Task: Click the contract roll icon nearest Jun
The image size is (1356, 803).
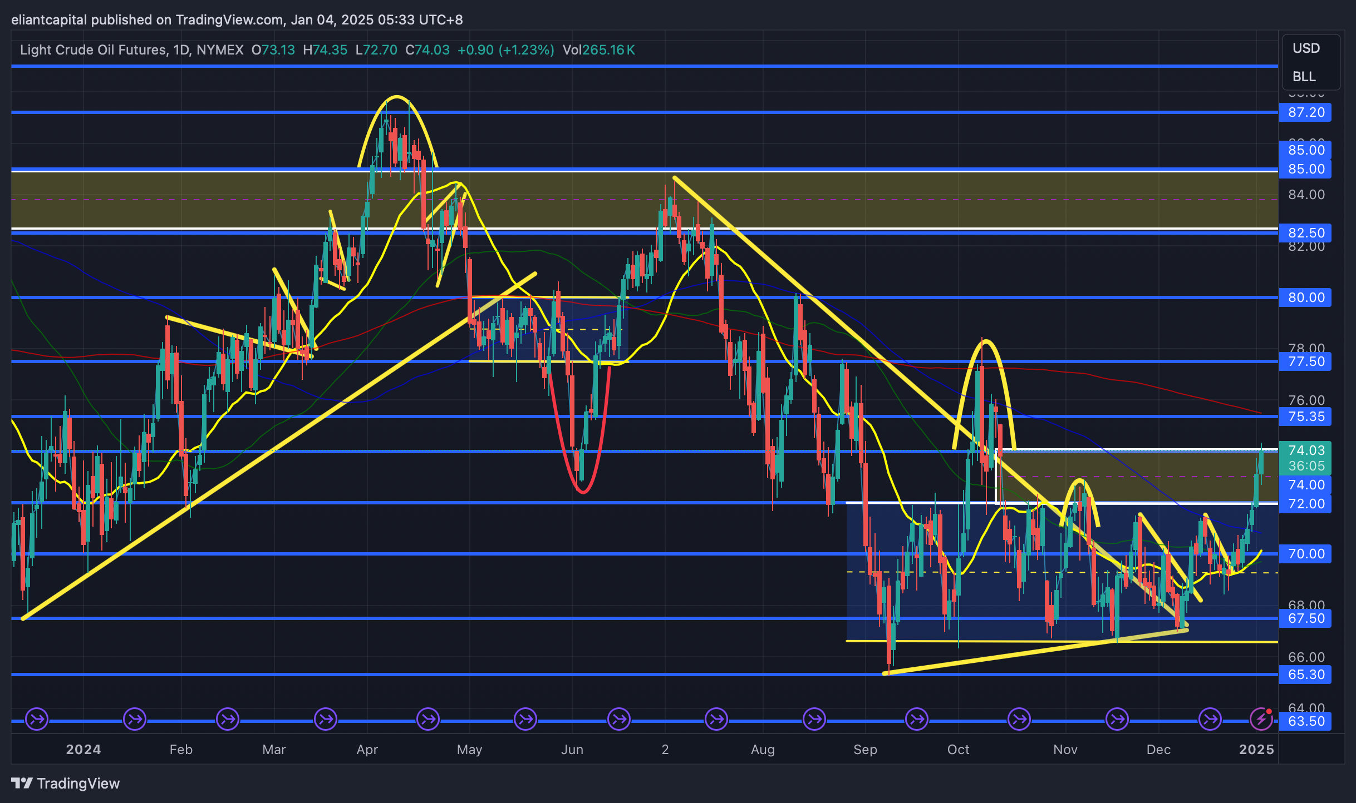Action: (x=525, y=719)
